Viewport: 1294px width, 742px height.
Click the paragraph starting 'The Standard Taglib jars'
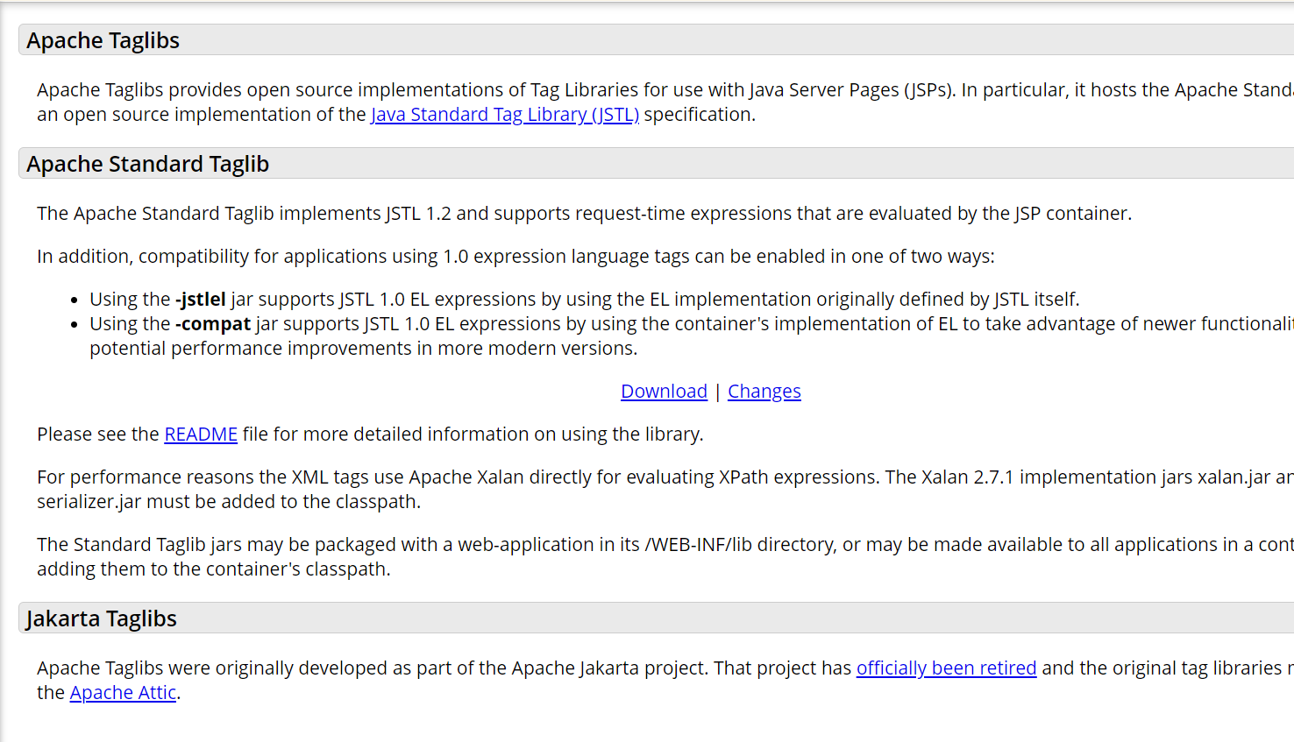tap(665, 557)
